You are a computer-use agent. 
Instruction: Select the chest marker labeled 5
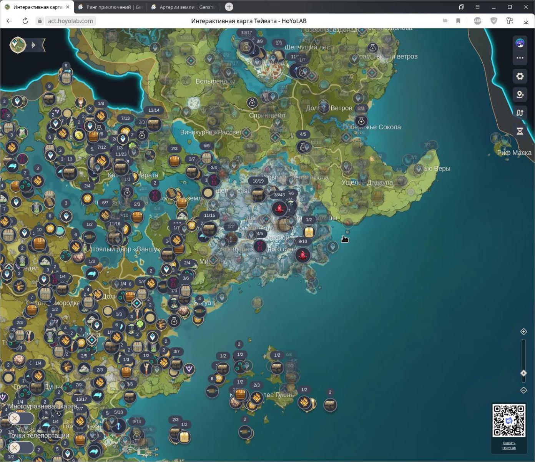(66, 78)
